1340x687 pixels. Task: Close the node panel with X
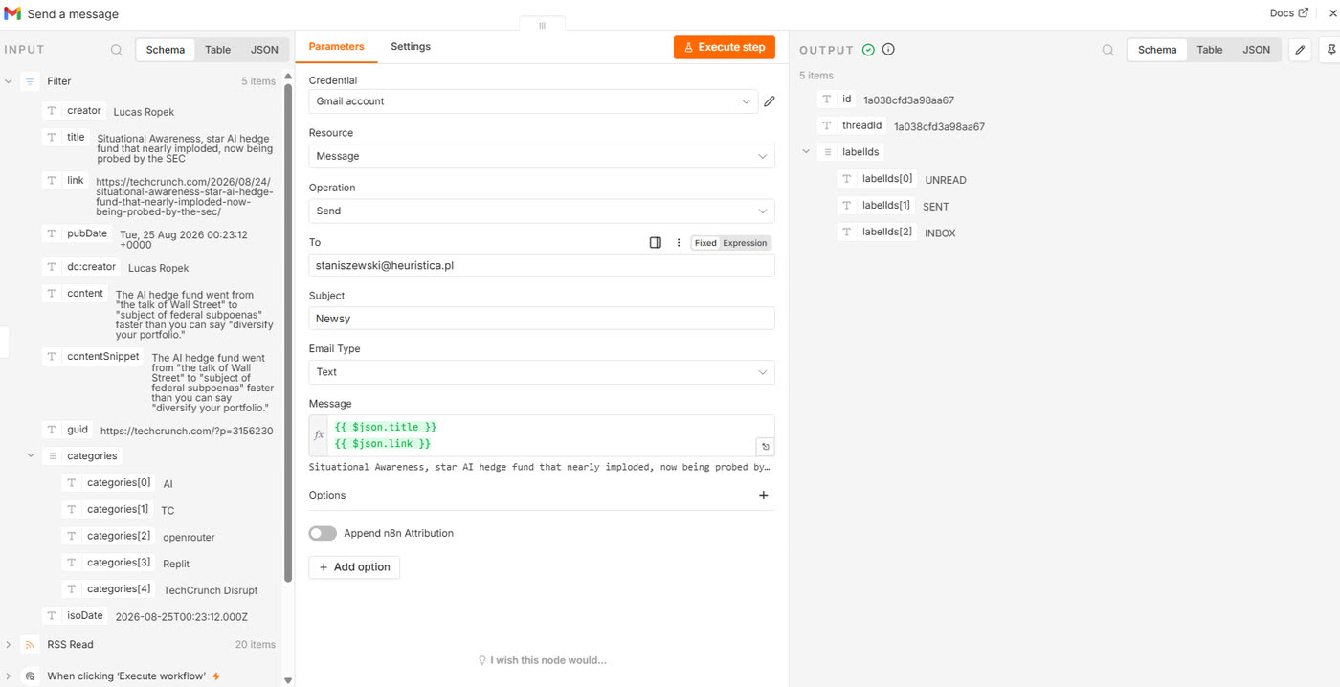(x=1331, y=13)
